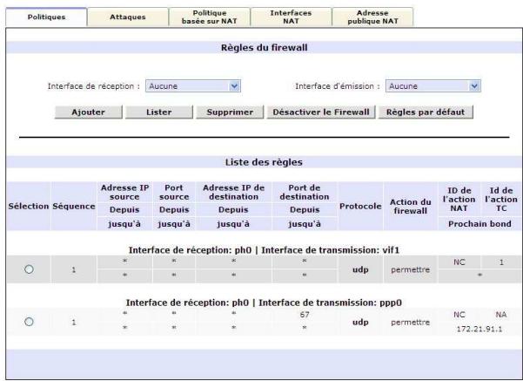Viewport: 523px width, 381px height.
Task: Click the Liste des règles heading
Action: pos(264,162)
